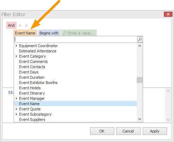Pick Event Quote in the list
Image resolution: width=174 pixels, height=142 pixels.
(75, 109)
